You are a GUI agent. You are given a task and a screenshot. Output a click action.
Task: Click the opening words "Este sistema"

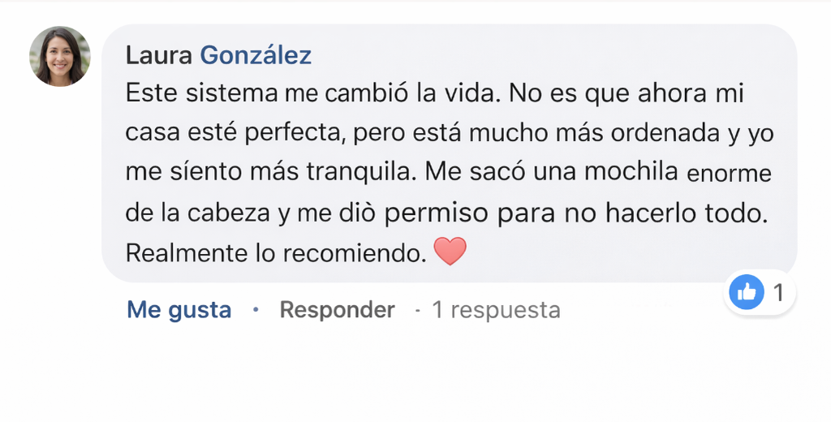click(202, 93)
